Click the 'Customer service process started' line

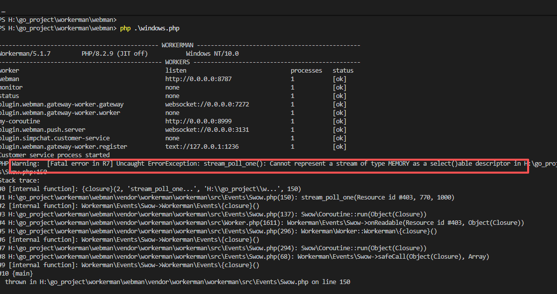[x=55, y=155]
